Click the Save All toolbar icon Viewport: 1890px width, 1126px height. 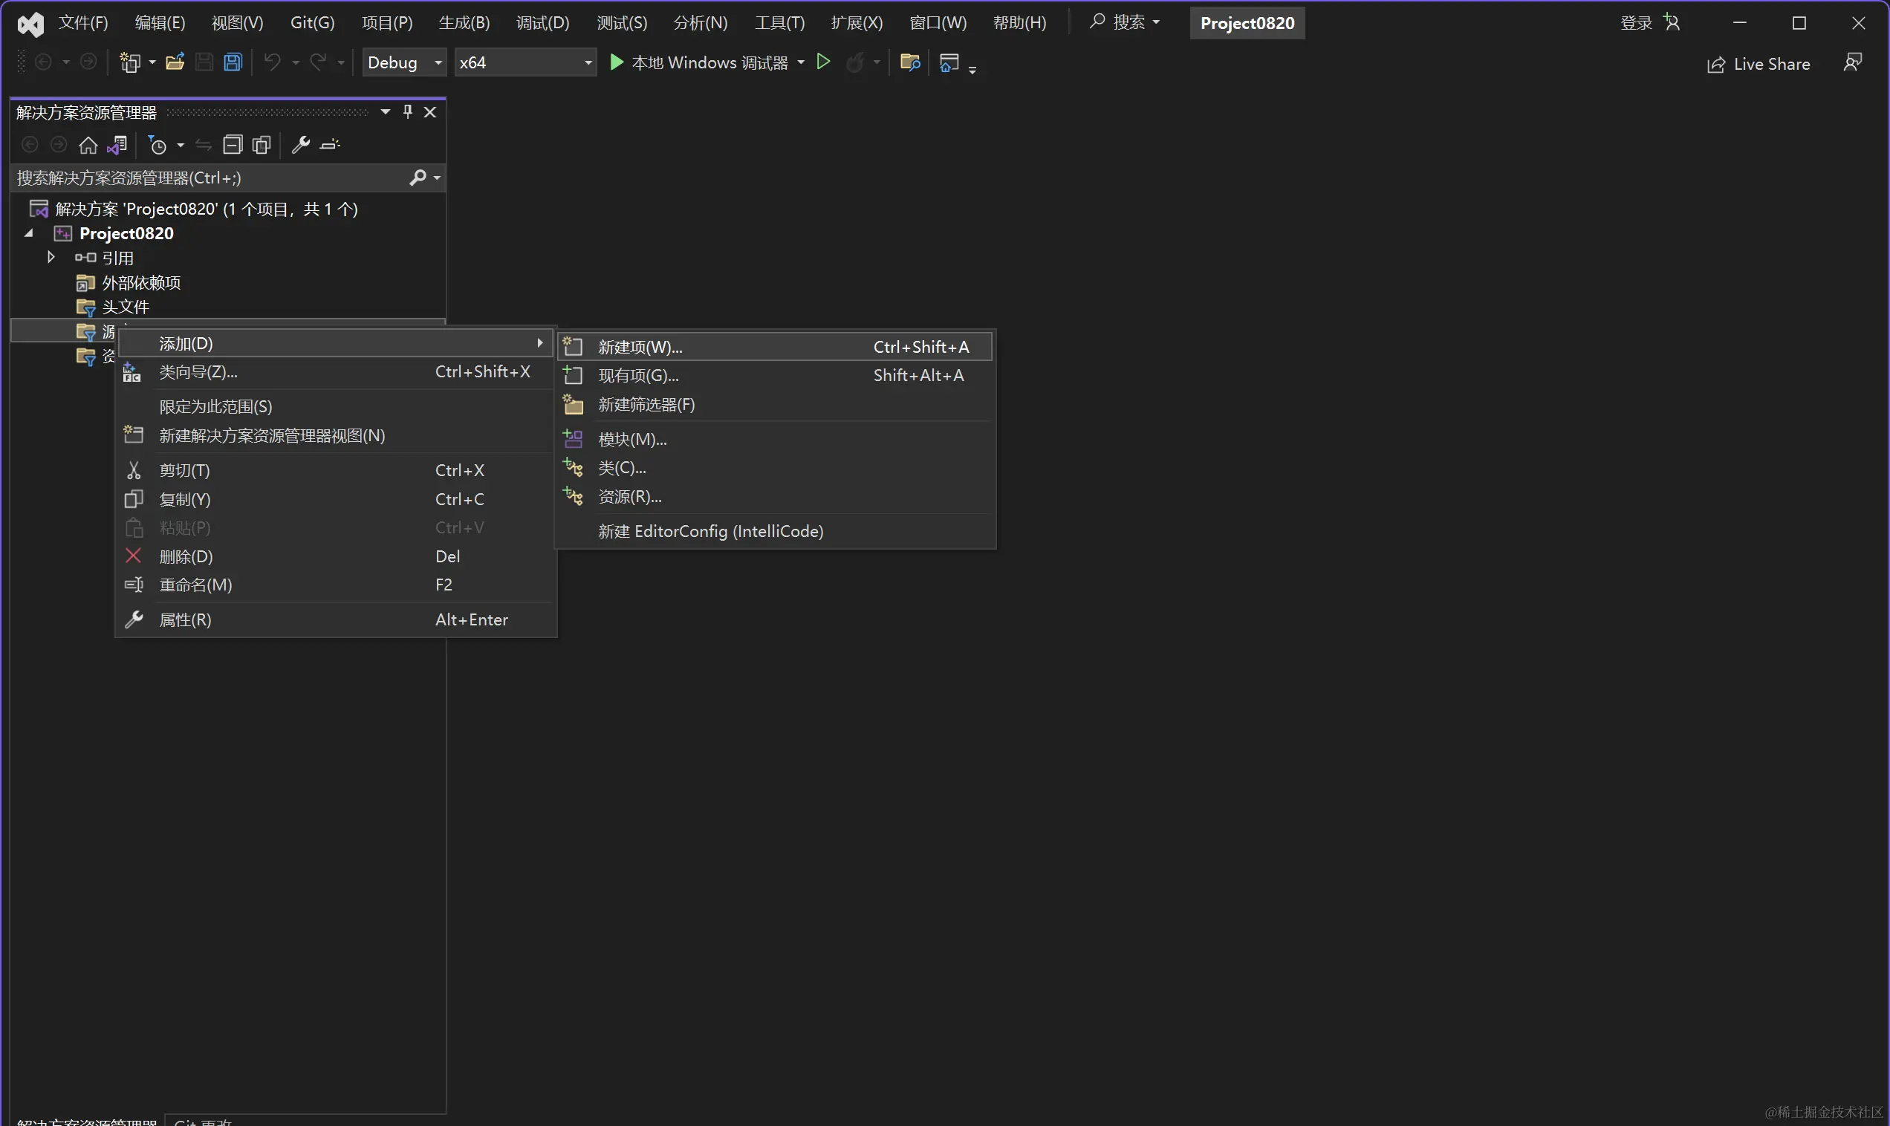[x=233, y=62]
